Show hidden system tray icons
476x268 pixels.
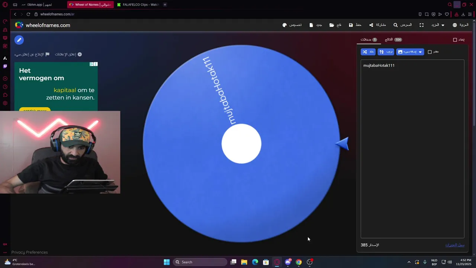(x=409, y=262)
